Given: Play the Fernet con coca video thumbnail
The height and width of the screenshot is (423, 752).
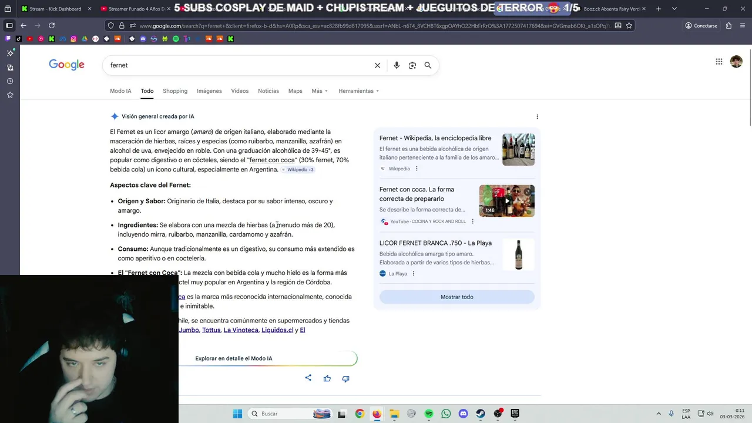Looking at the screenshot, I should click(507, 201).
